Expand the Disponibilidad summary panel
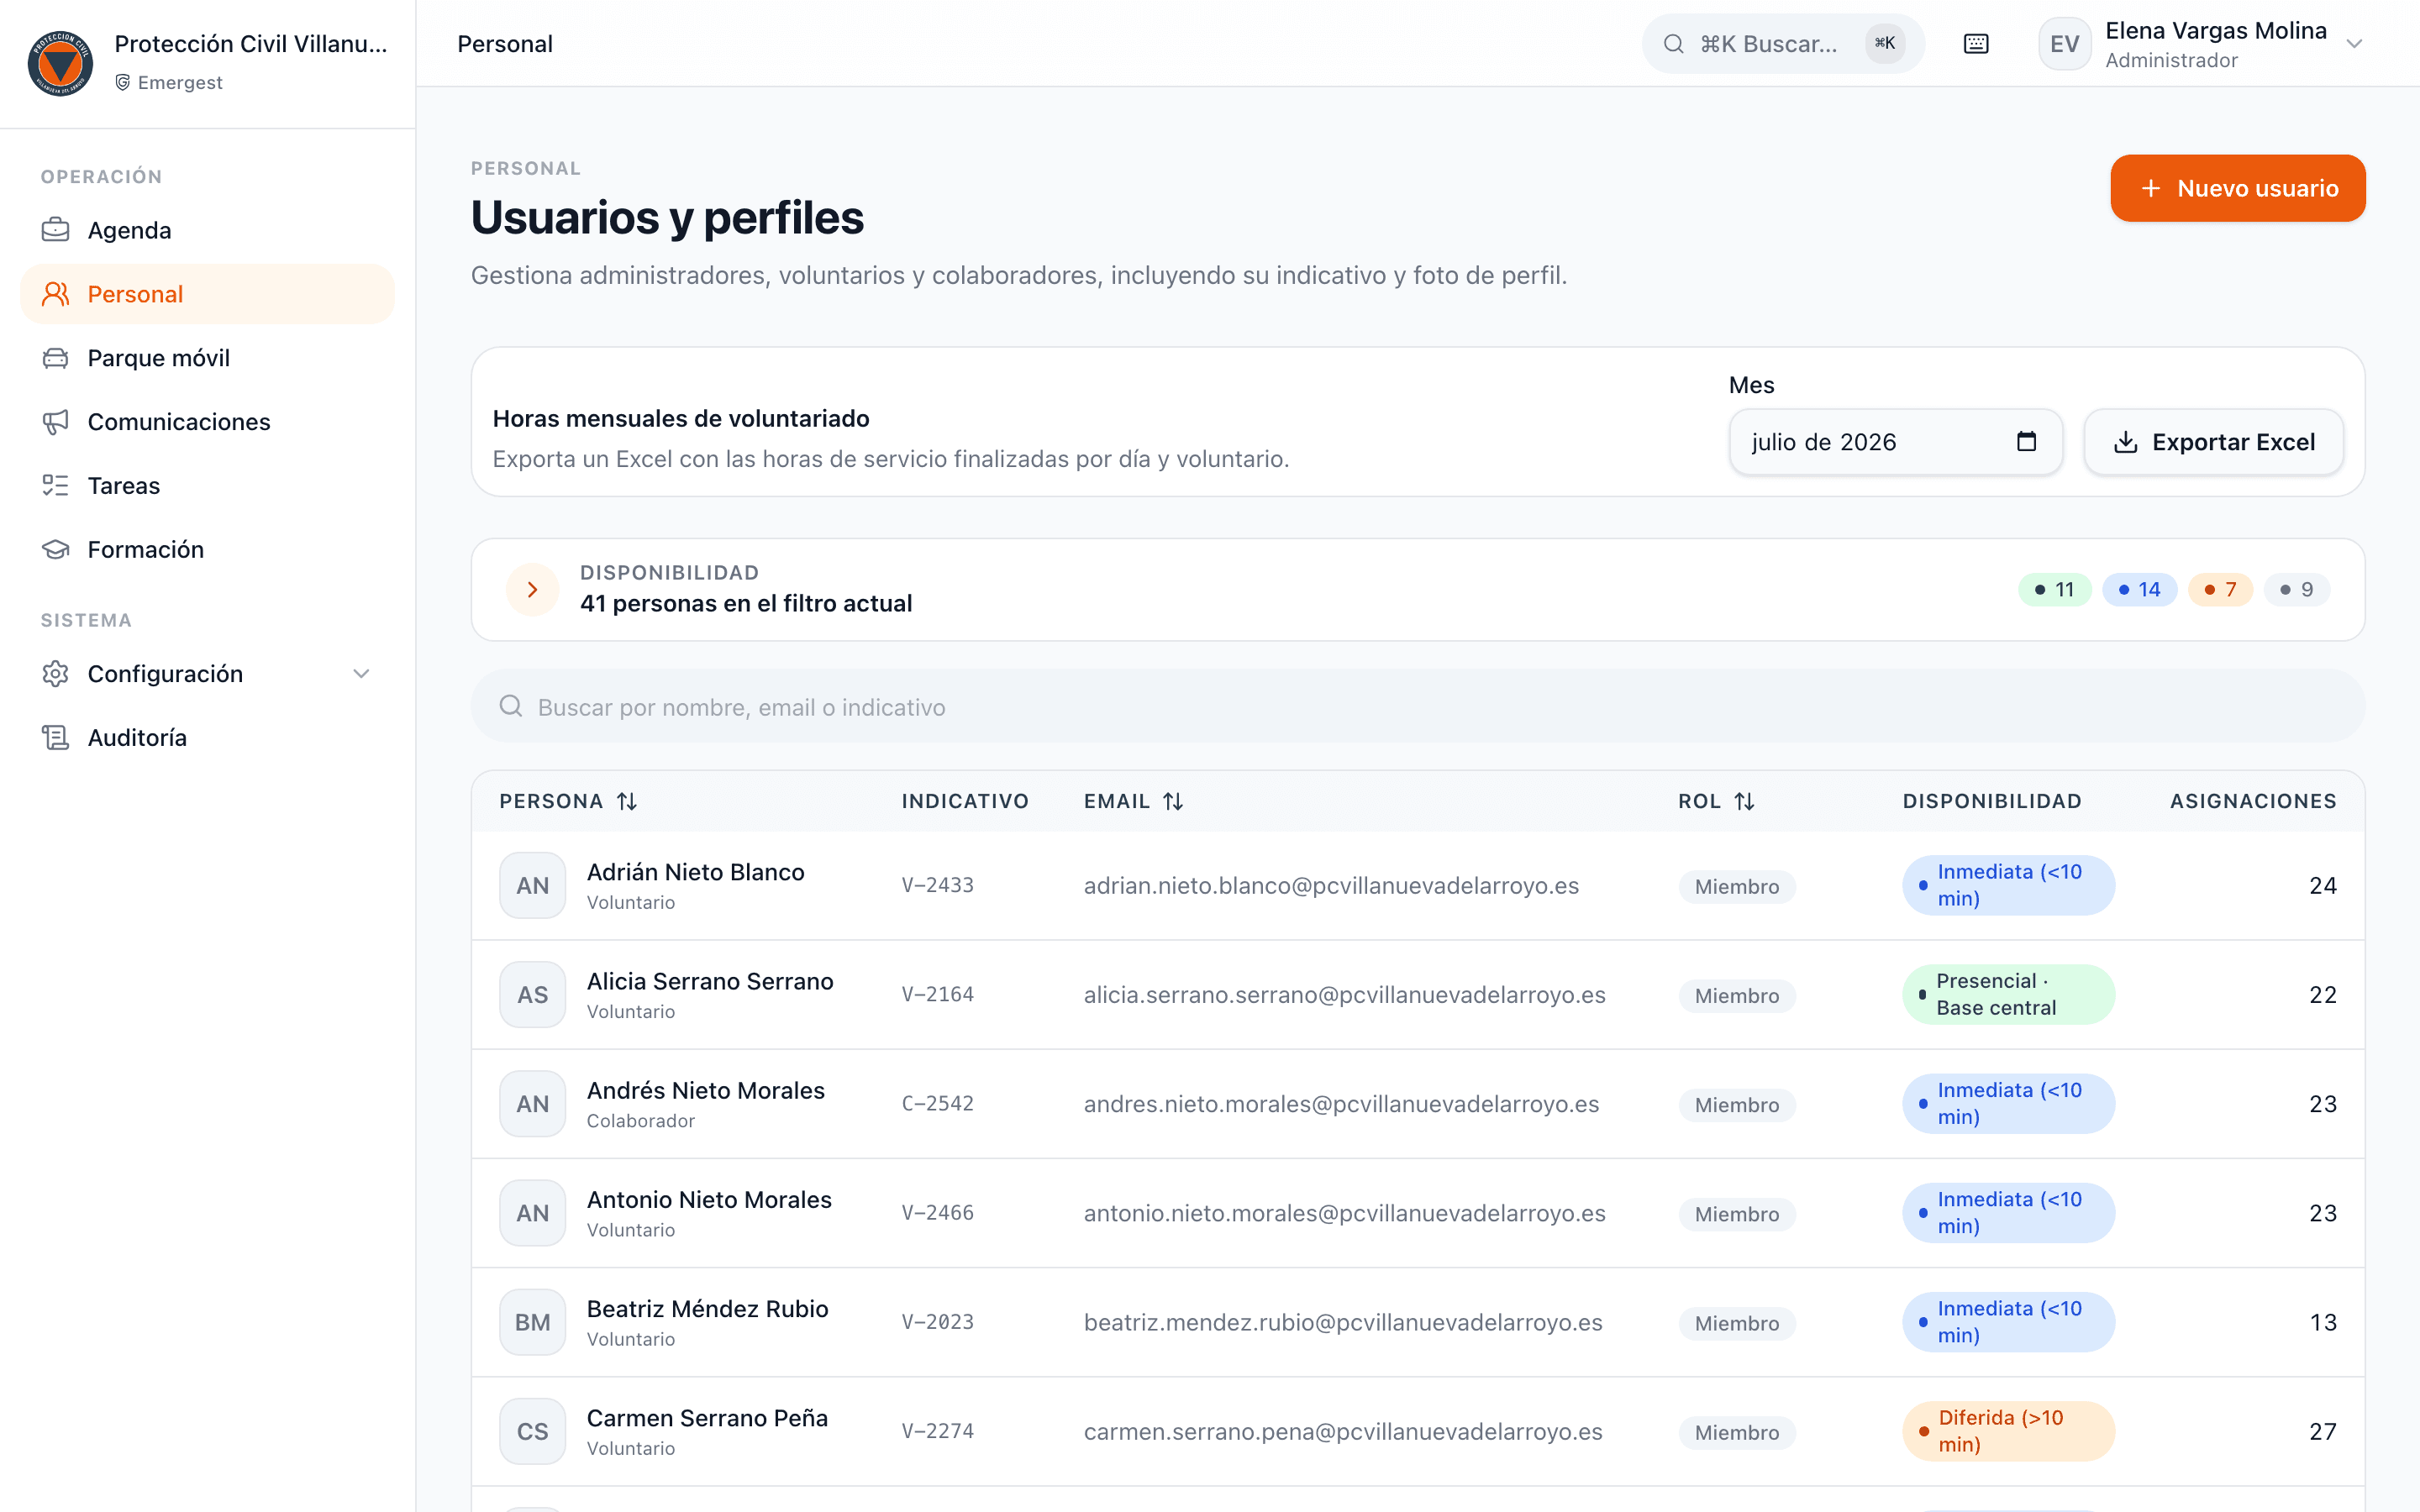2420x1512 pixels. point(532,590)
